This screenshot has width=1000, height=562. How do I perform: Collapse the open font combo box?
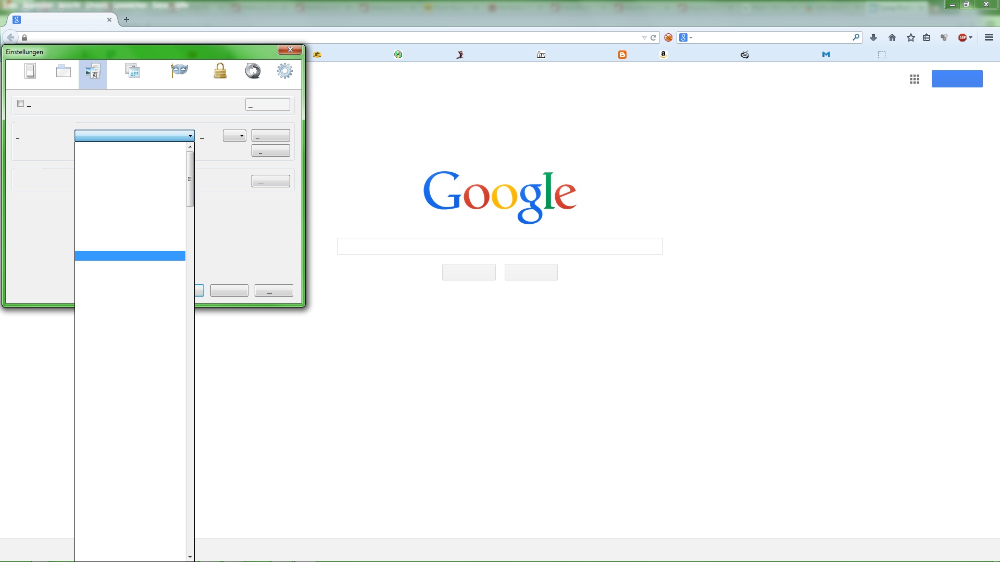point(190,136)
